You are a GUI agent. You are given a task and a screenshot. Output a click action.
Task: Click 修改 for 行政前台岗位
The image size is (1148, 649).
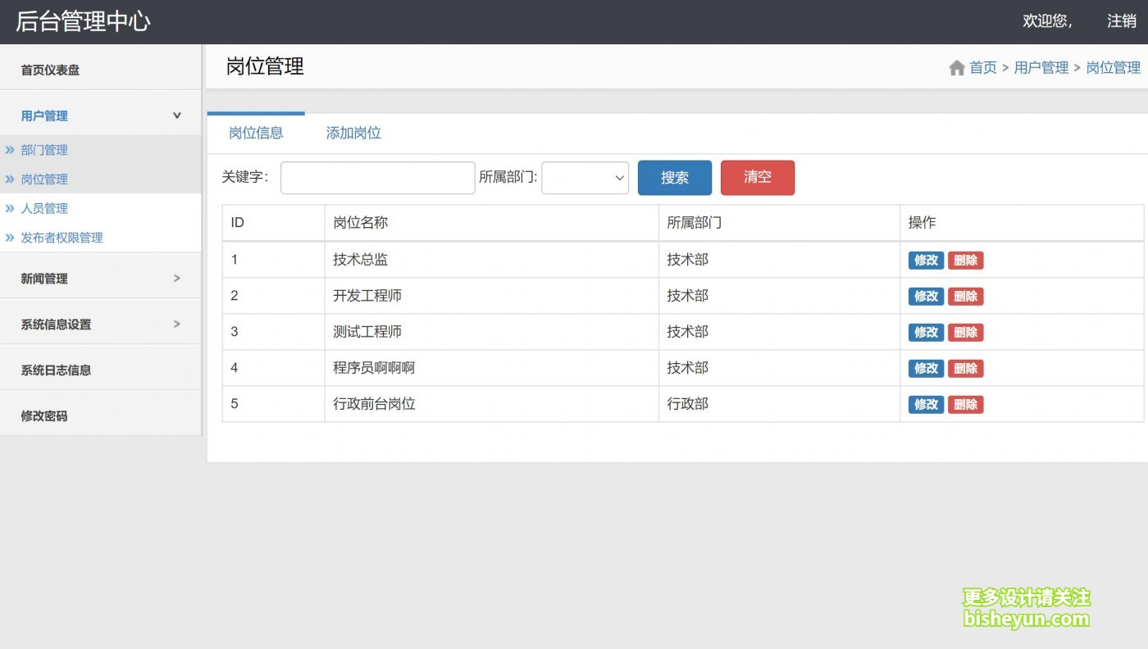coord(926,405)
